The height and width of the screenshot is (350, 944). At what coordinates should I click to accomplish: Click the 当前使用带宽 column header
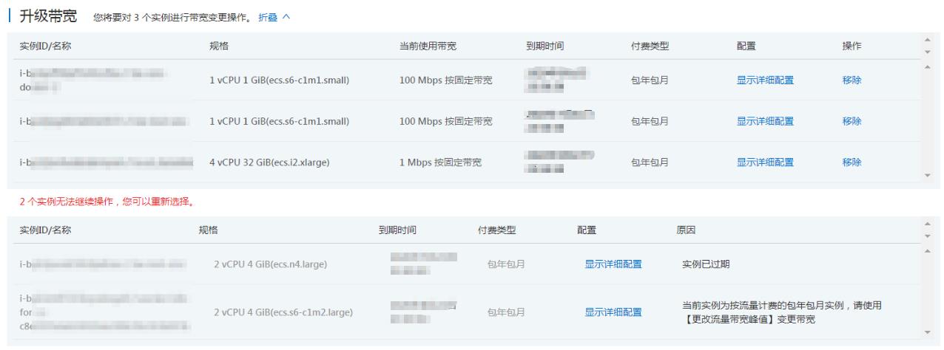click(428, 46)
